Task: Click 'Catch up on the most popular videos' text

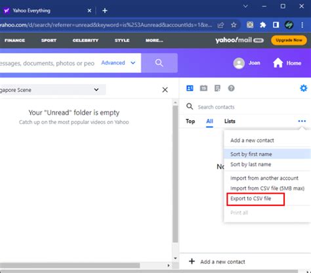Action: tap(73, 122)
